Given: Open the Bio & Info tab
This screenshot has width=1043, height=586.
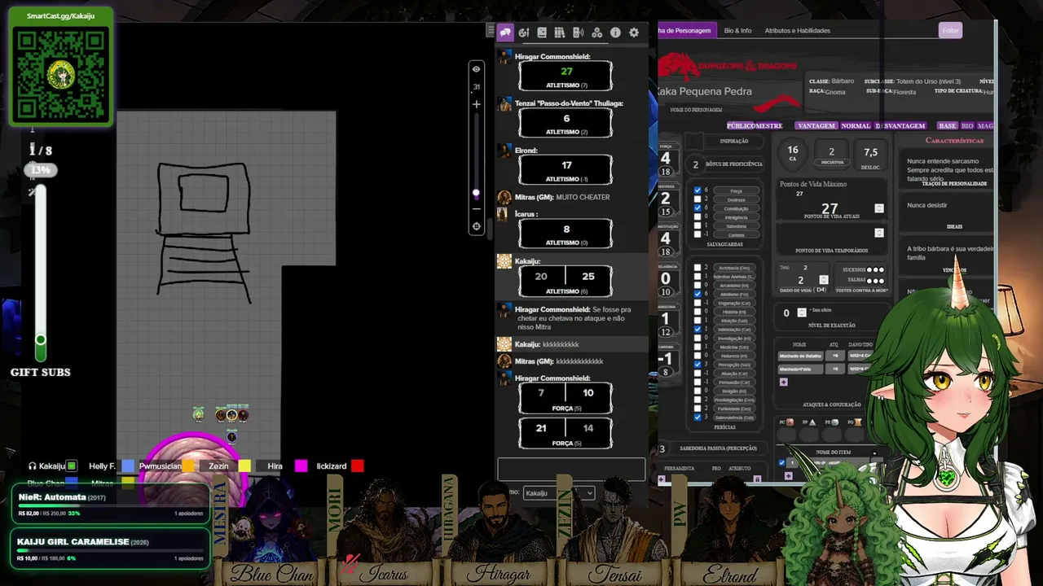Looking at the screenshot, I should point(737,31).
